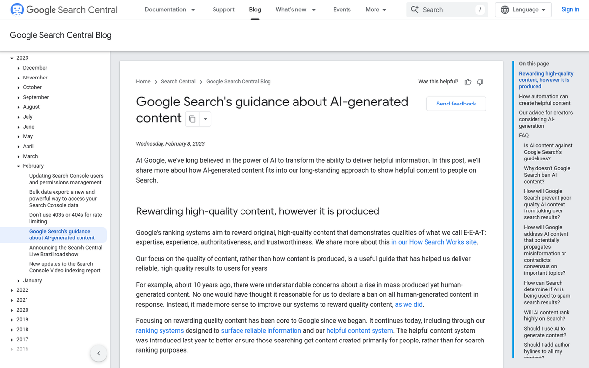Expand the 2017 archive year

pos(12,339)
